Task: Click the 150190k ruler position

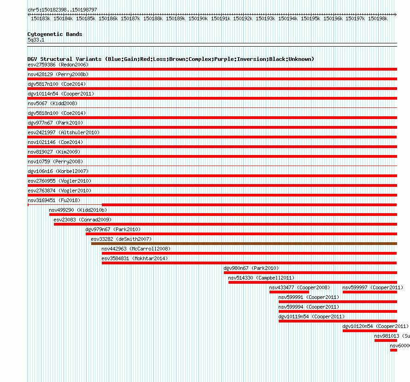Action: [x=198, y=18]
